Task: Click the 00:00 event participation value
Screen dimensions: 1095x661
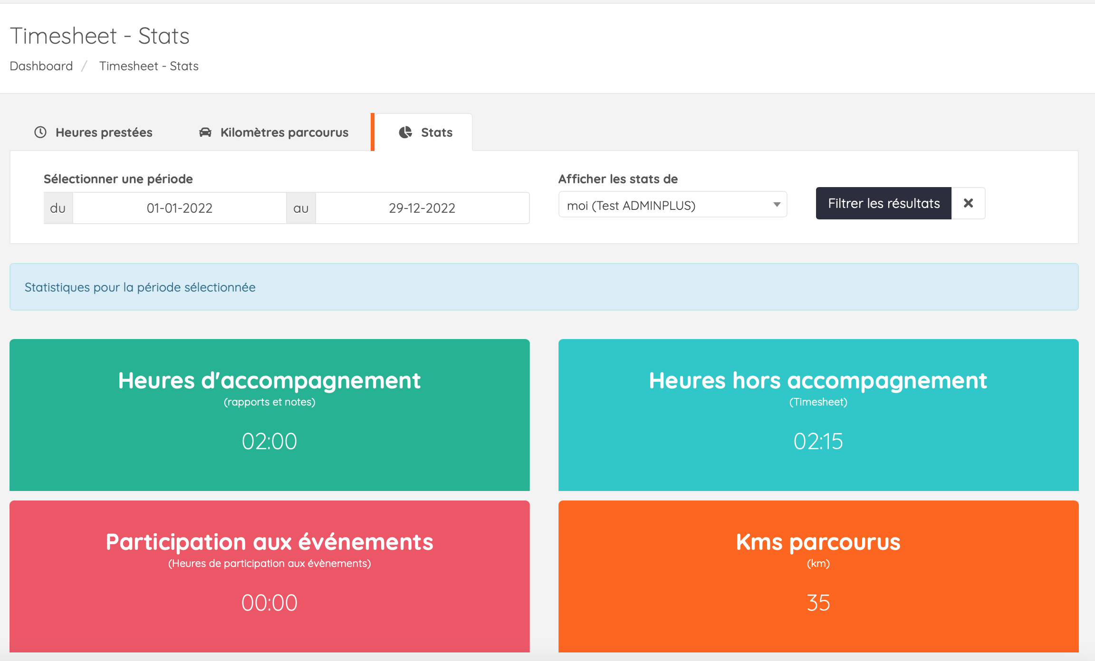Action: click(x=269, y=603)
